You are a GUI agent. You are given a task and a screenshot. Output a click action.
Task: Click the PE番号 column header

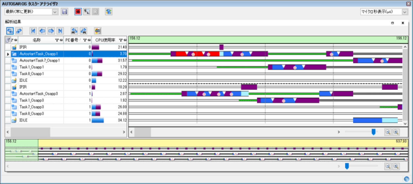coord(72,40)
